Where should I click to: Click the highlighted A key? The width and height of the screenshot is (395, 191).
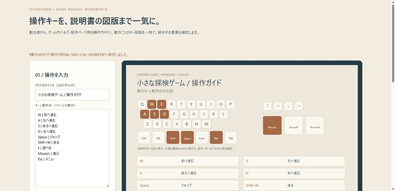pos(145,114)
